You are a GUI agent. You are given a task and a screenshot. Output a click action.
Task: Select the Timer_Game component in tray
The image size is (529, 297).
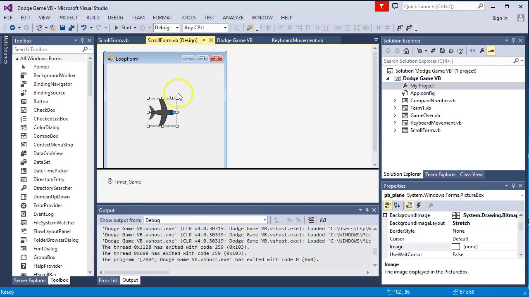(124, 181)
